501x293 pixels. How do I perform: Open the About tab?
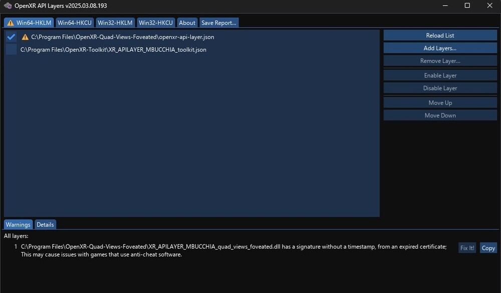(x=187, y=22)
